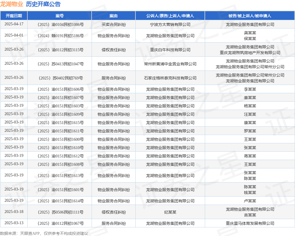Select case number (2025)渝0151民初1608号
This screenshot has height=236, width=295.
(60, 164)
